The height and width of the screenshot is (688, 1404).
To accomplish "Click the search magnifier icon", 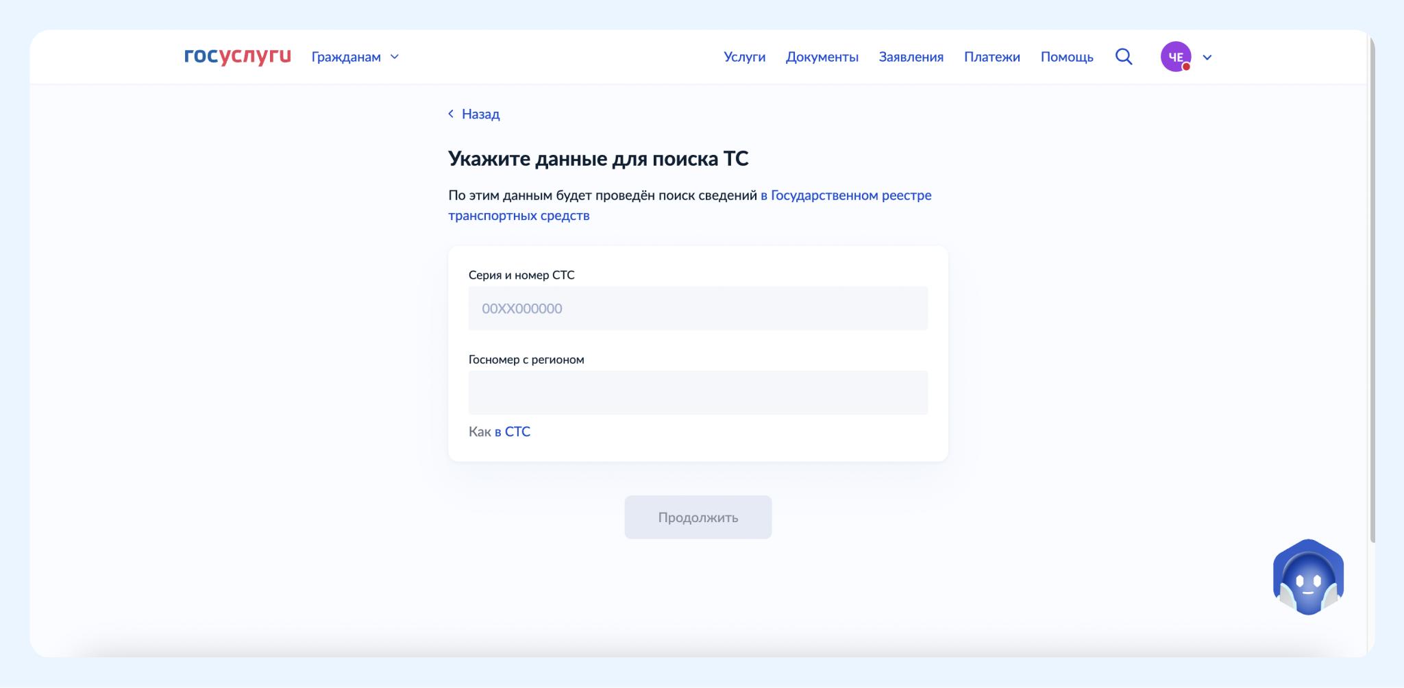I will click(1124, 57).
